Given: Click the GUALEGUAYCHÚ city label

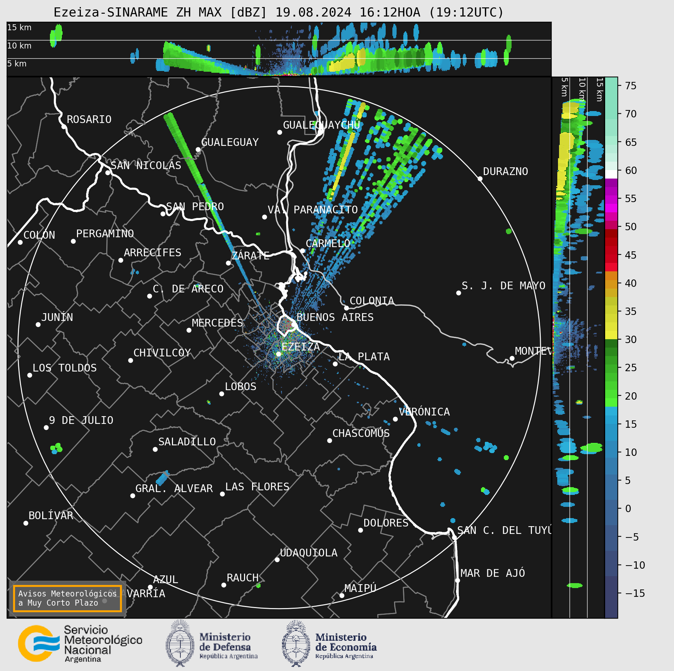Looking at the screenshot, I should point(321,125).
